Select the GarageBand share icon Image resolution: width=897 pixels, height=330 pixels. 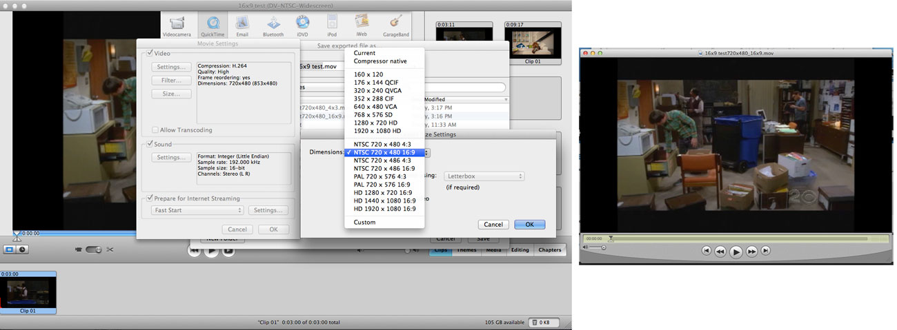click(395, 25)
